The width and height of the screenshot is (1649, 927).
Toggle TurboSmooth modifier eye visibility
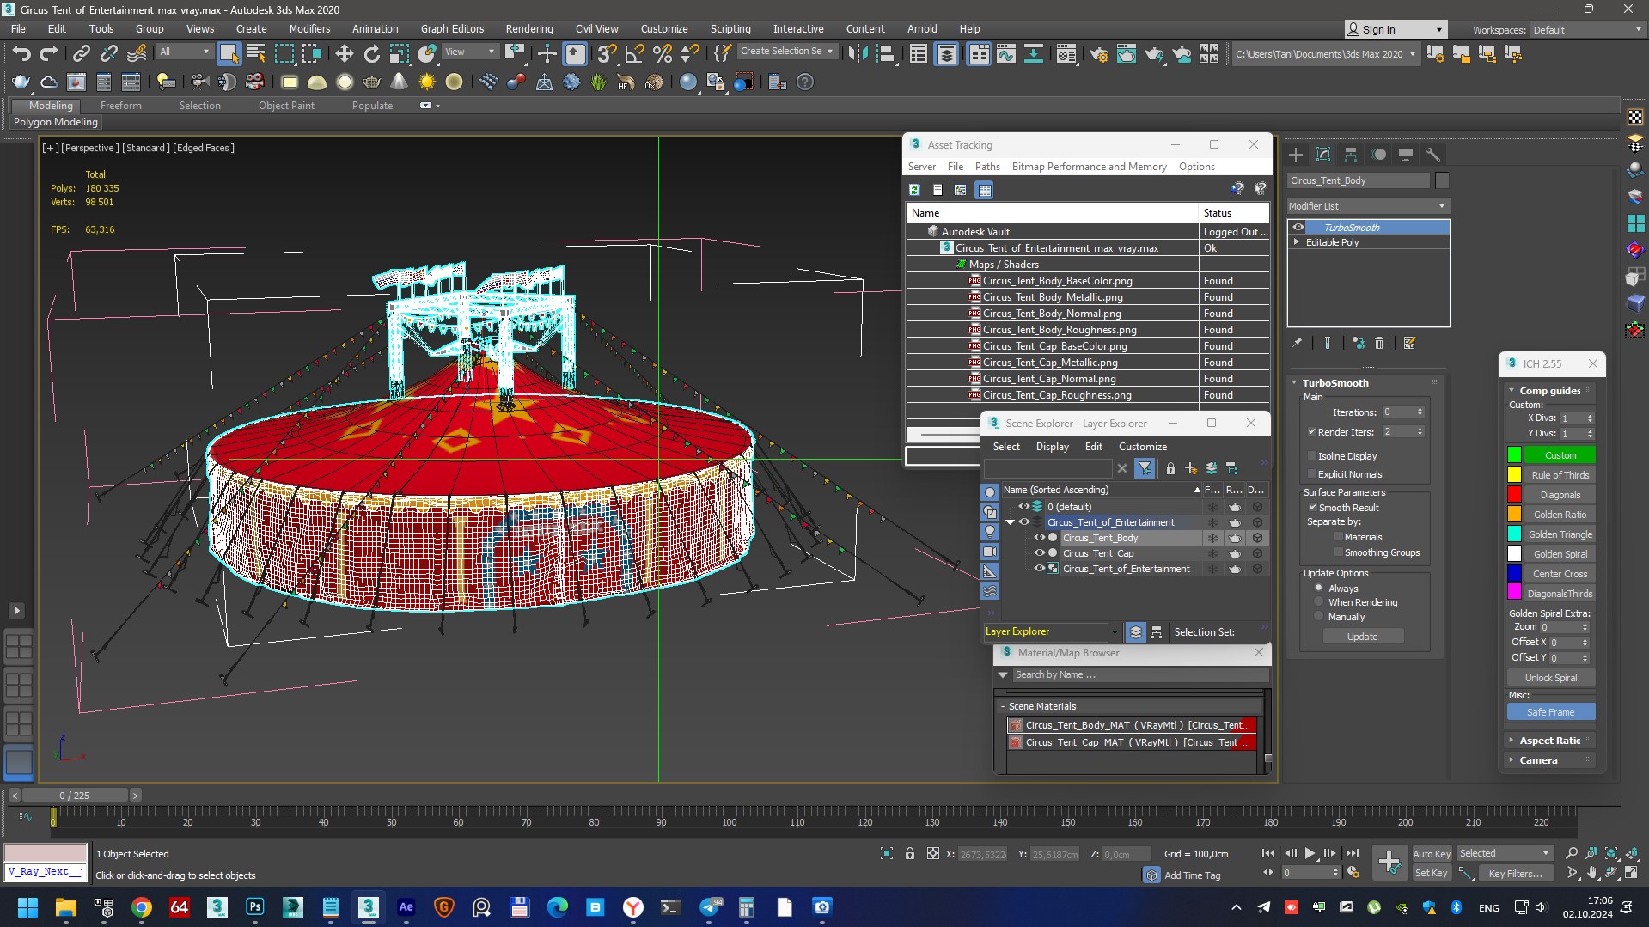1298,228
